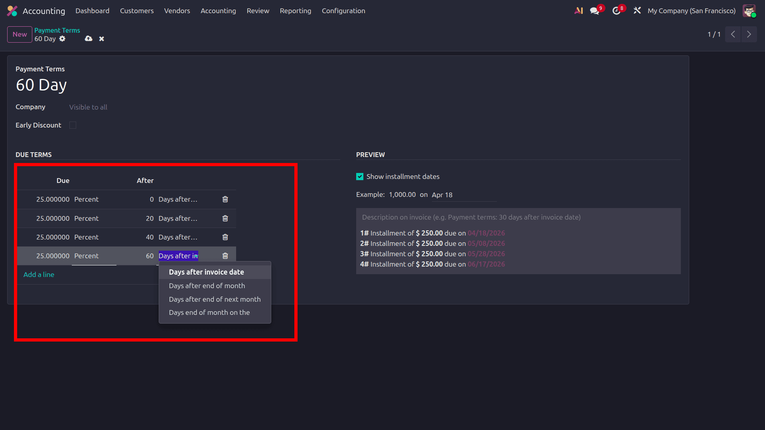765x430 pixels.
Task: Select Days after end of next month
Action: (215, 299)
